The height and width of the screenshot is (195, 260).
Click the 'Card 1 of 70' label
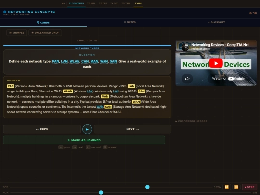pyautogui.click(x=87, y=40)
